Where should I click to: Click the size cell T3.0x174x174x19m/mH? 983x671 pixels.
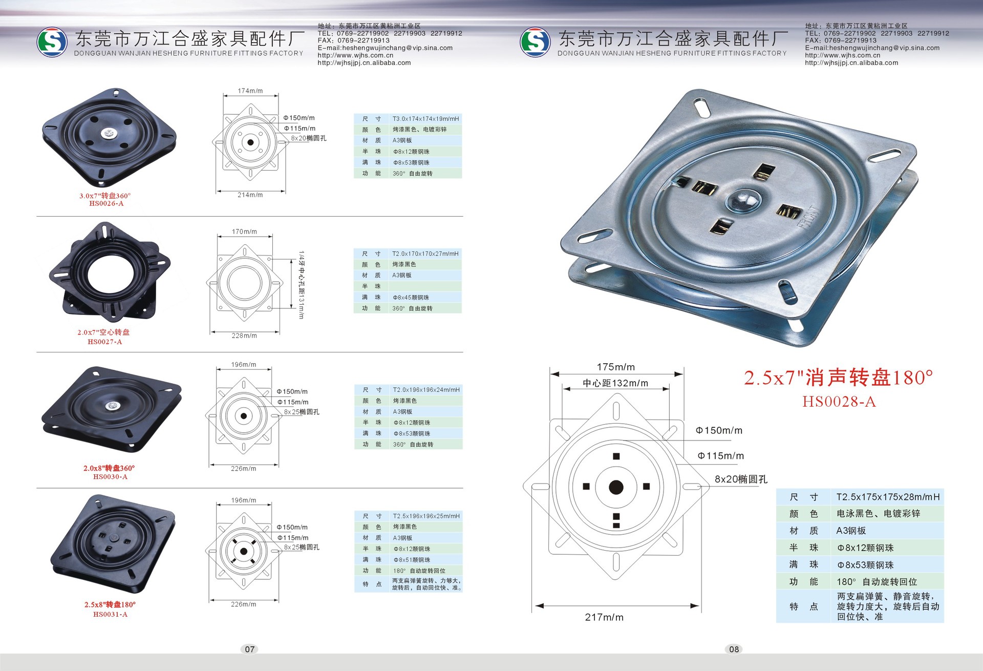(426, 119)
